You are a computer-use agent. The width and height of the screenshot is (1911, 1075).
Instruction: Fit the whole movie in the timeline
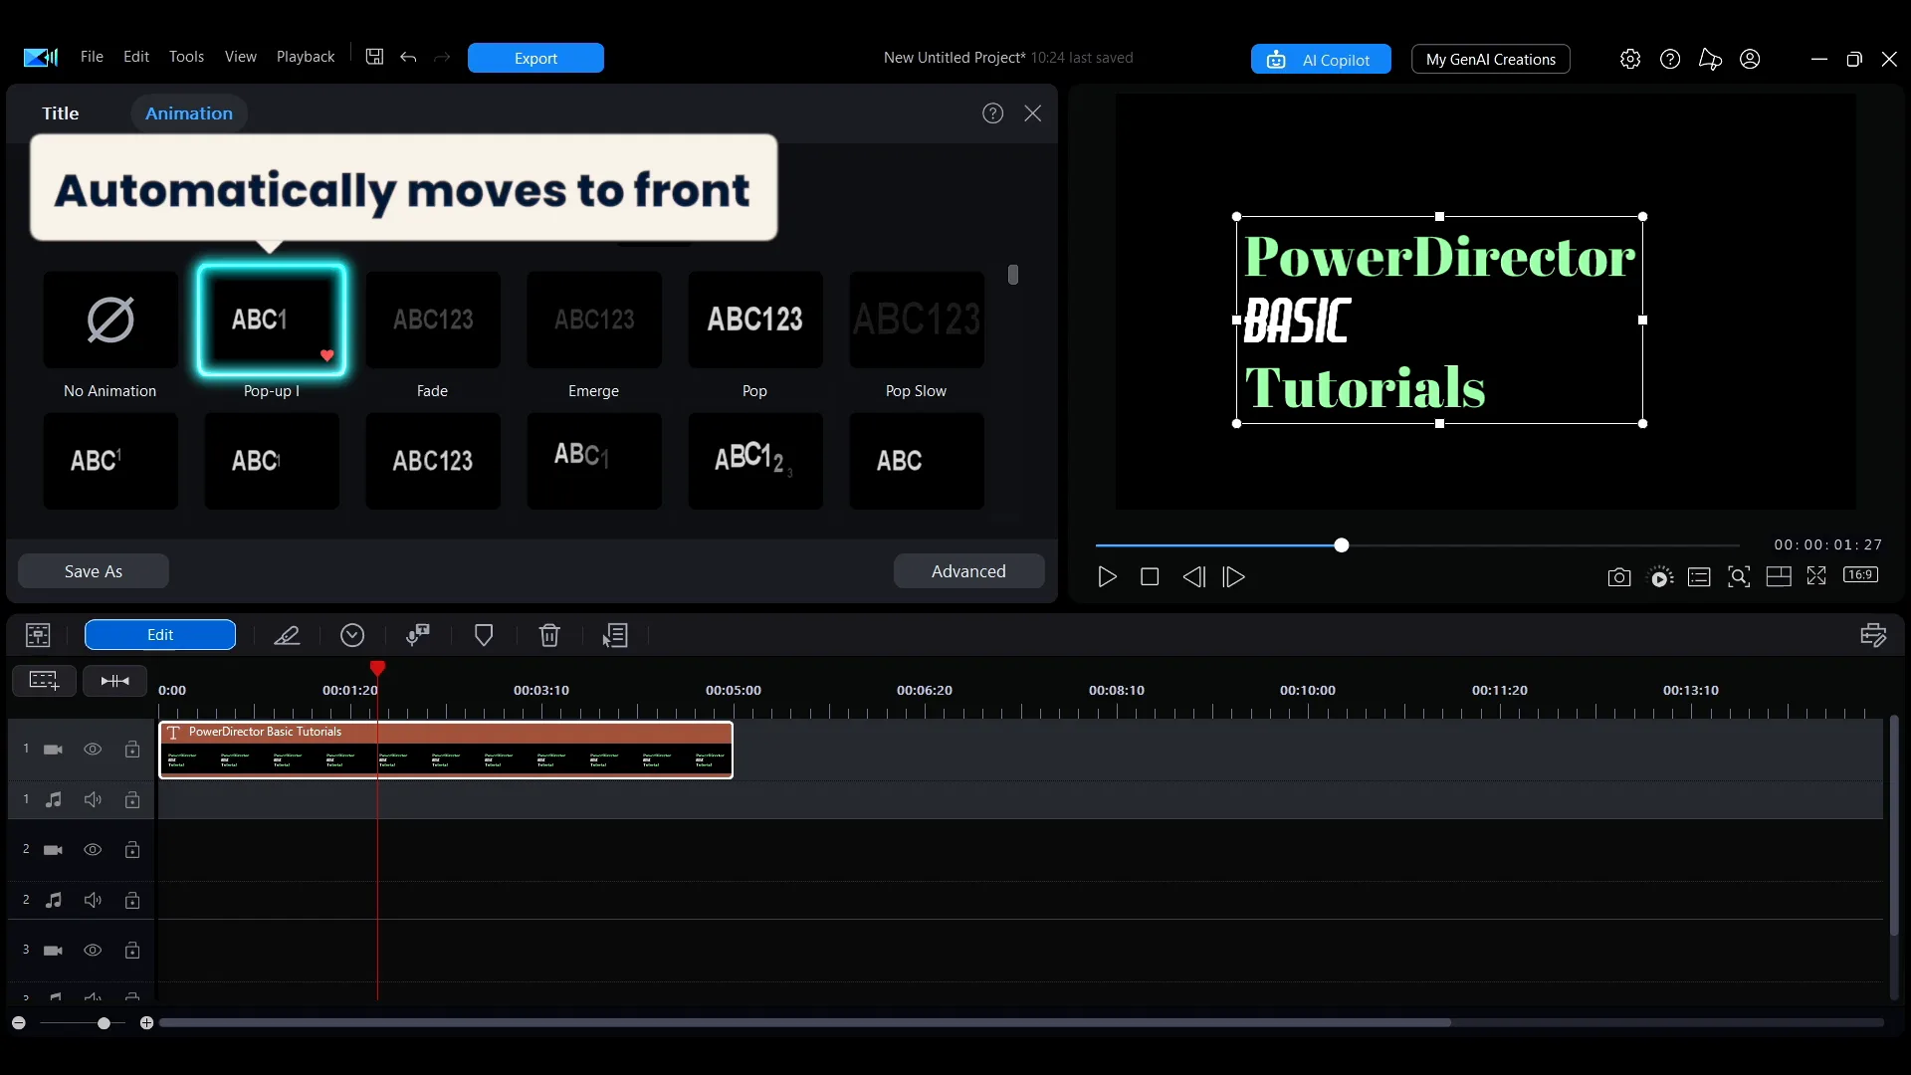tap(115, 680)
